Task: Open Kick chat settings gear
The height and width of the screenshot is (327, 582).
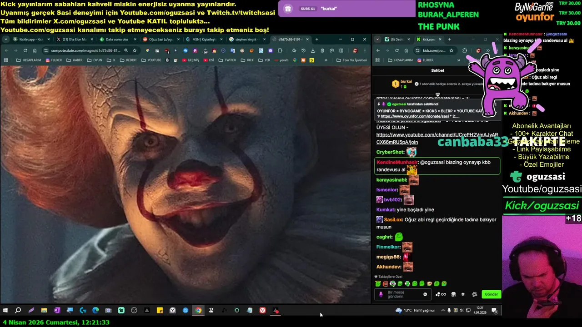Action: pos(463,294)
